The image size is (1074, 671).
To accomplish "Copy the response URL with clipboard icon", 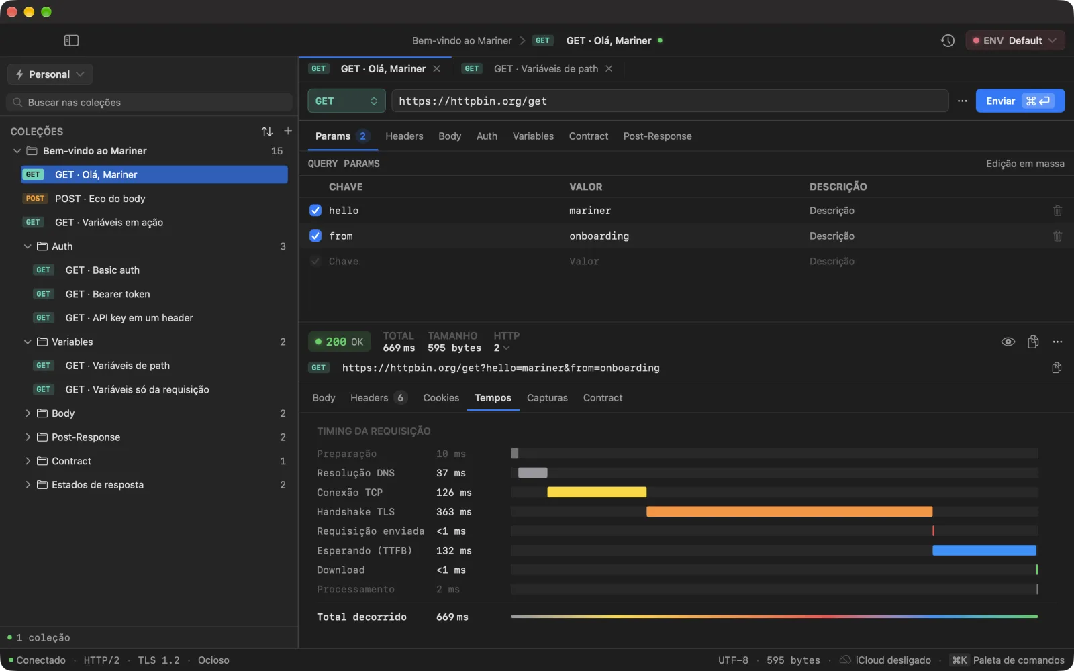I will pos(1057,368).
